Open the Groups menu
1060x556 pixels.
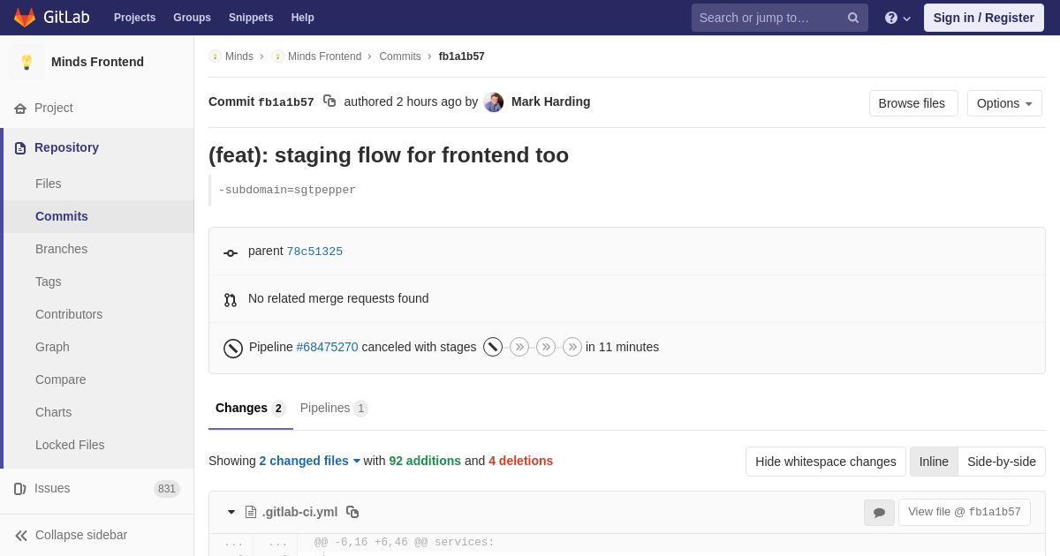click(192, 18)
